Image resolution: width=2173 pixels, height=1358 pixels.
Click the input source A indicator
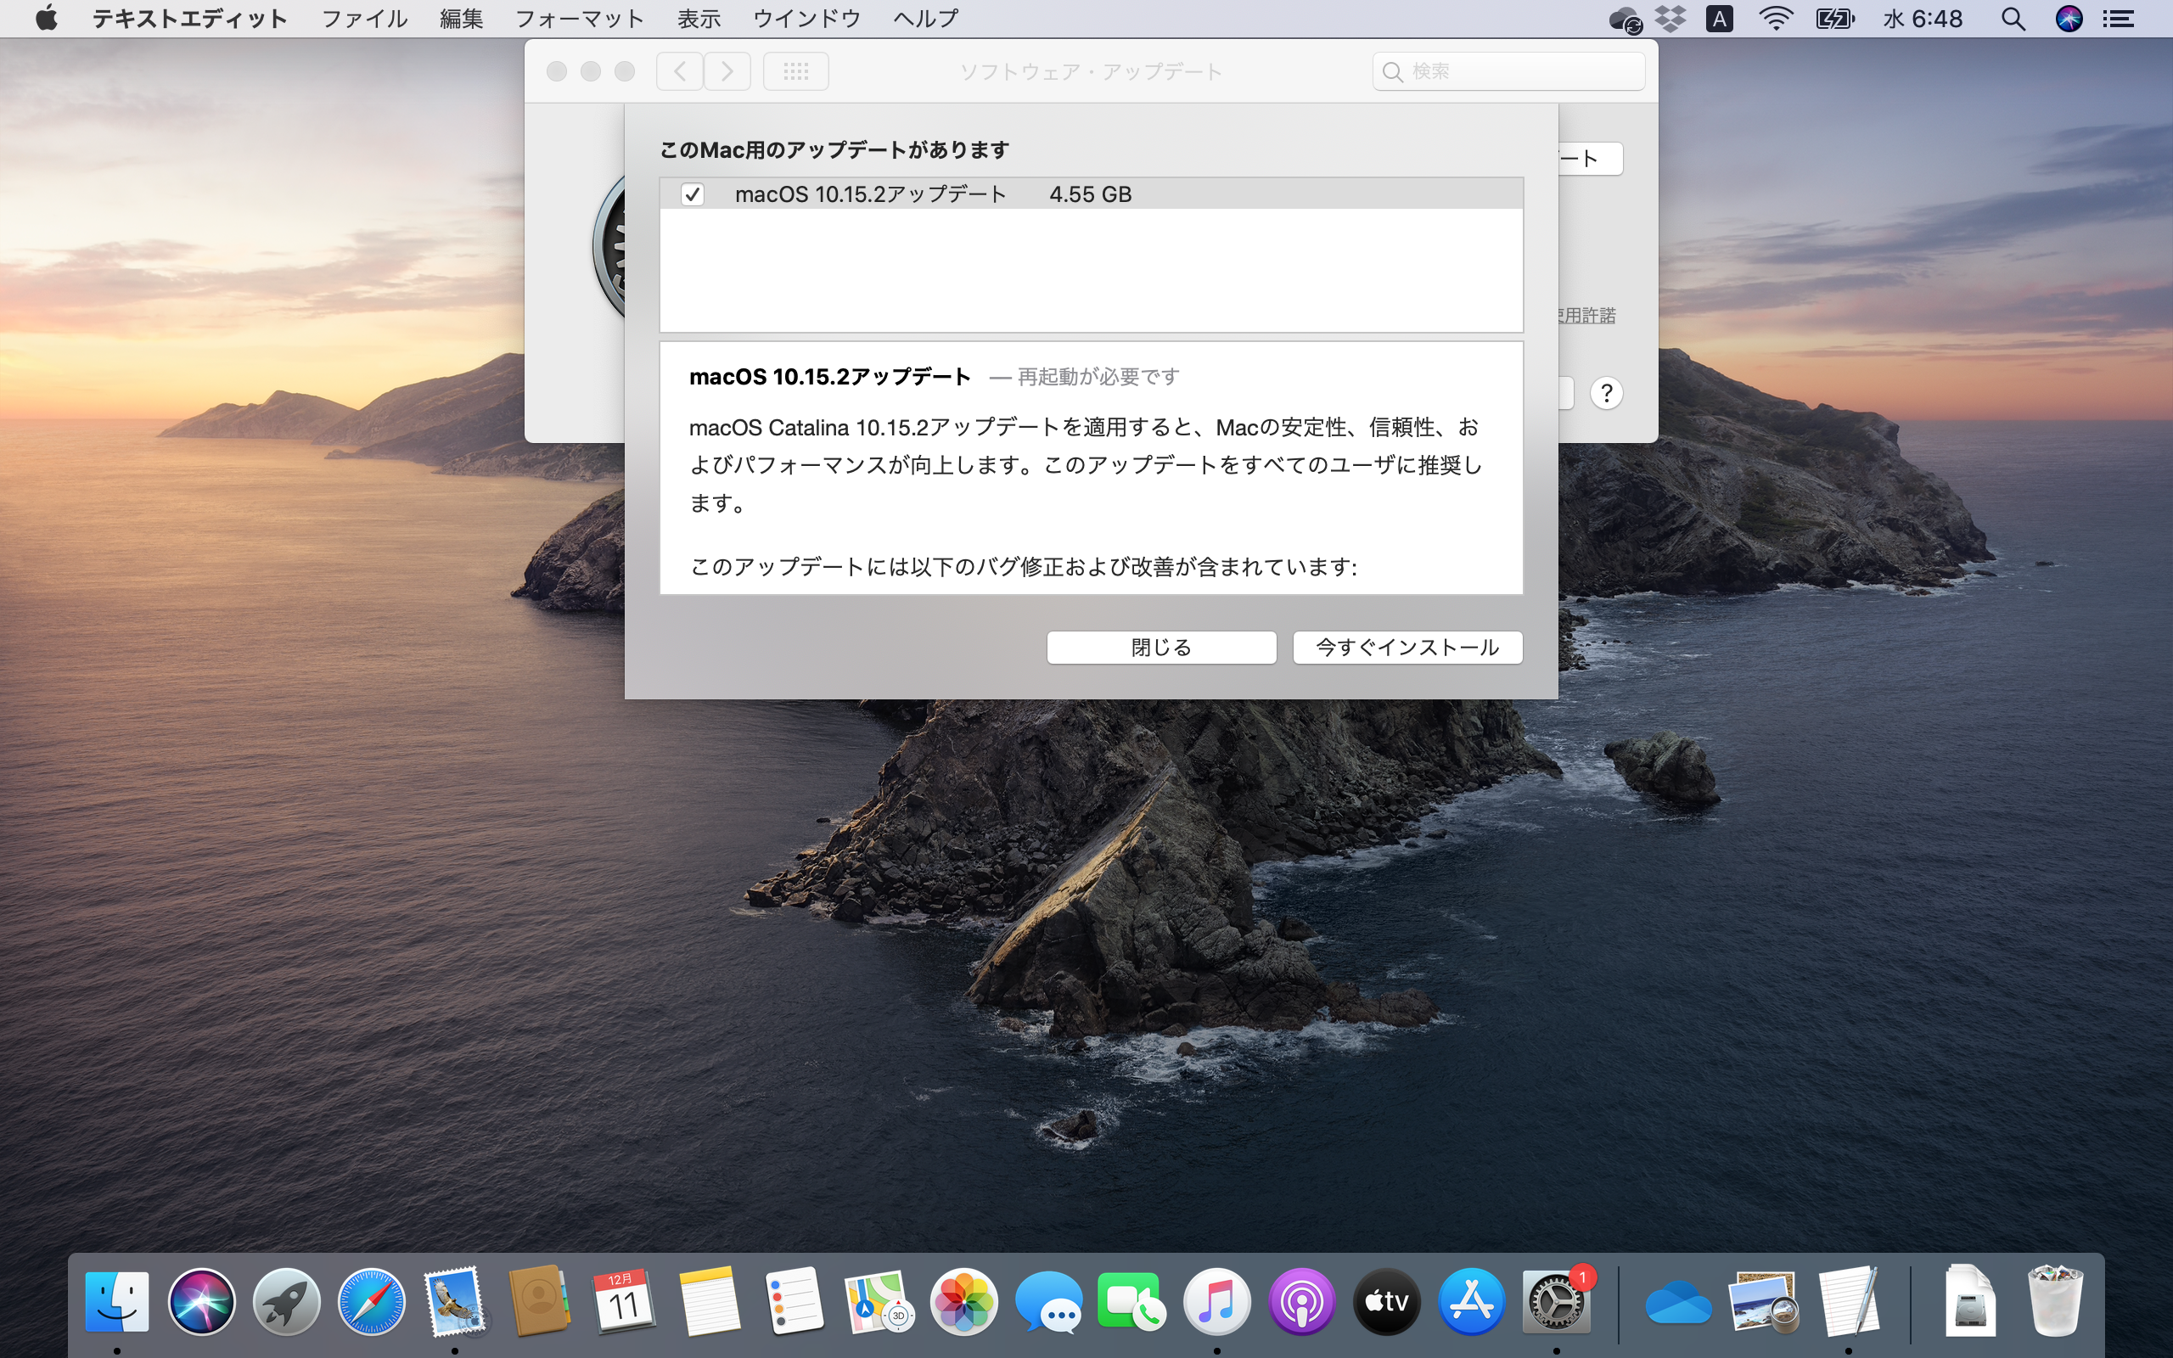1720,18
